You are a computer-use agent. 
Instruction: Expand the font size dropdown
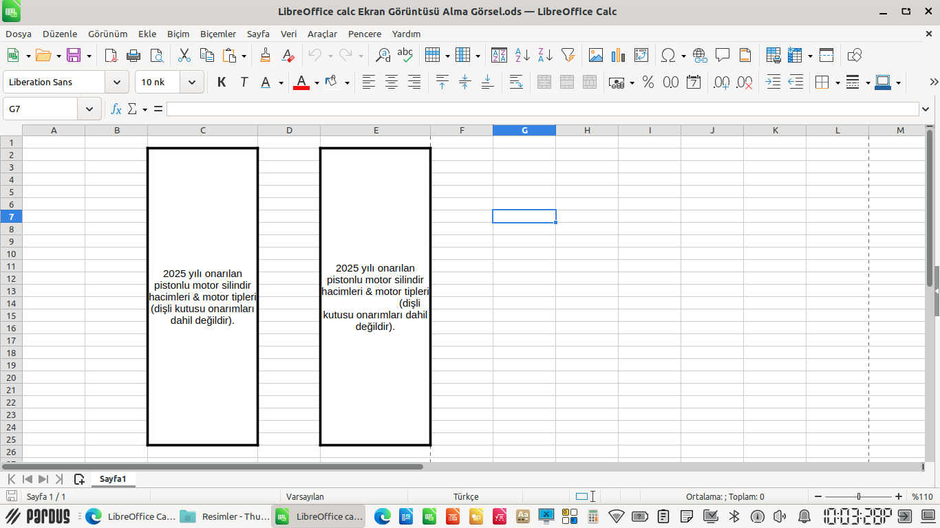coord(191,82)
